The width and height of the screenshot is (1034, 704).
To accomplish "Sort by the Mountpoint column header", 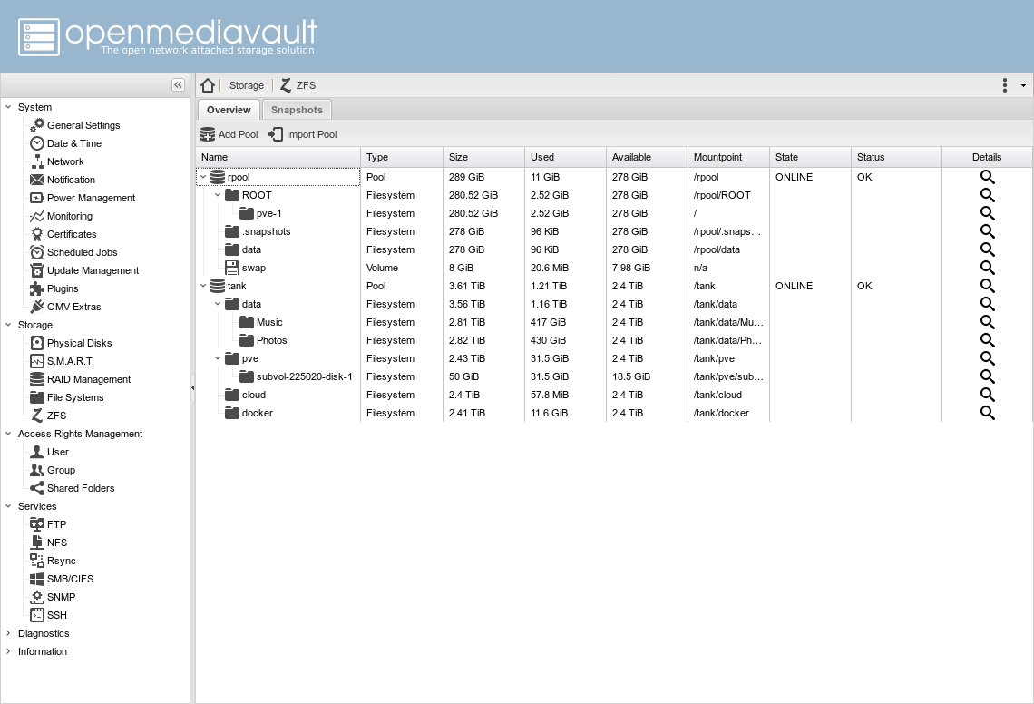I will click(728, 157).
